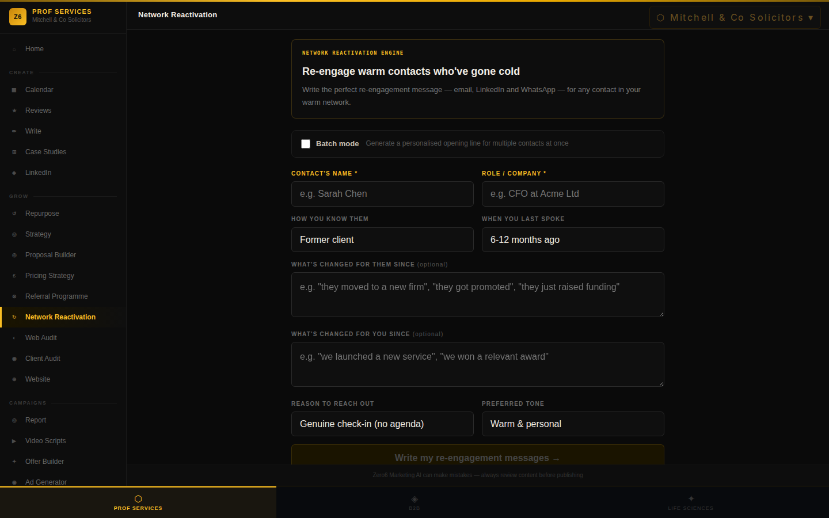
Task: Click the Report icon in sidebar
Action: pos(14,421)
